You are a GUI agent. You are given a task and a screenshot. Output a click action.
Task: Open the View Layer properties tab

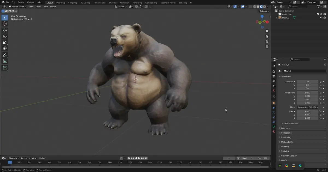[274, 81]
